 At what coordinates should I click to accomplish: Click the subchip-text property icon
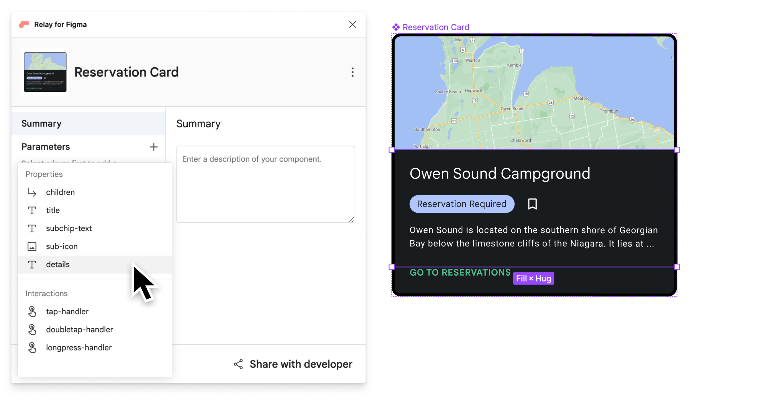(32, 228)
